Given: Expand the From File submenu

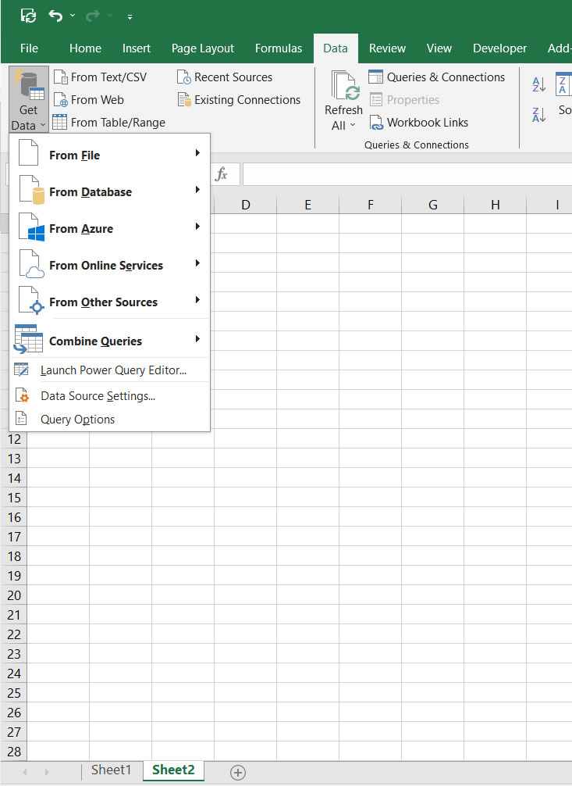Looking at the screenshot, I should pyautogui.click(x=109, y=153).
